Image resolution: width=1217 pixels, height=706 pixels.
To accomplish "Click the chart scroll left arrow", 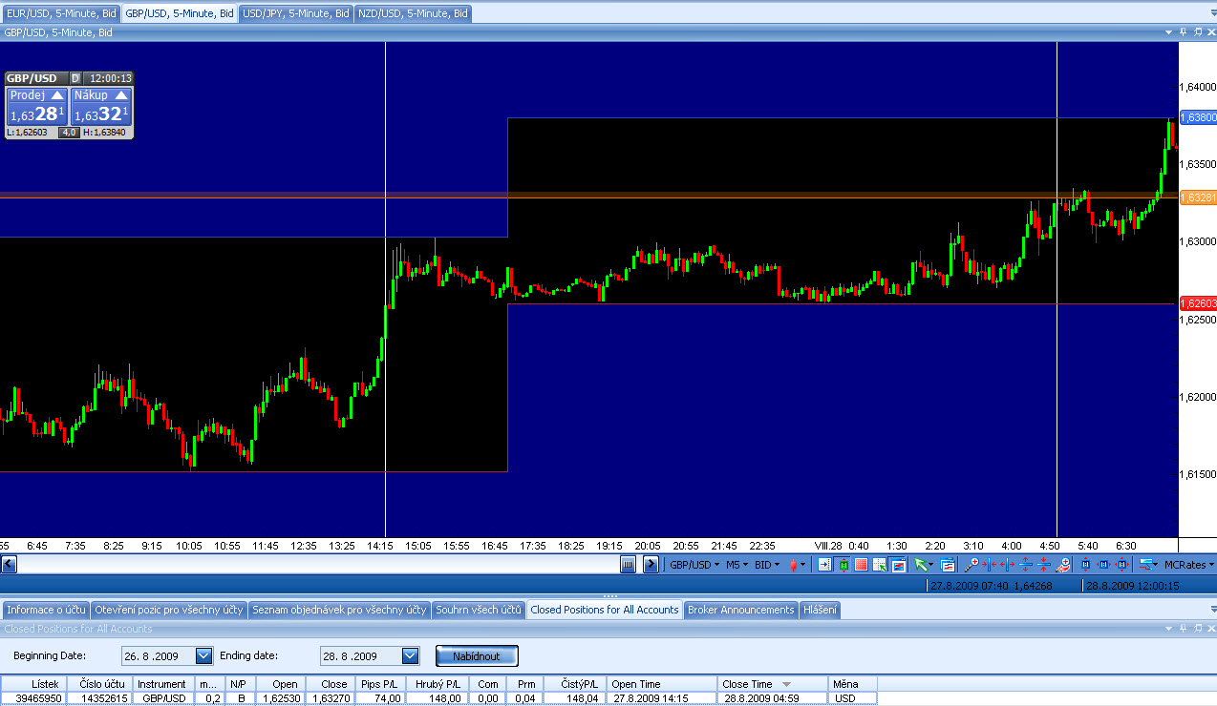I will coord(8,565).
